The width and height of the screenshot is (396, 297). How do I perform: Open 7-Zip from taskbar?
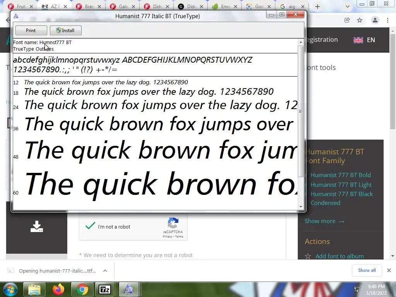[x=105, y=289]
